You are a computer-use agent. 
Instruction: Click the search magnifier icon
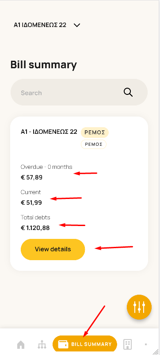tap(128, 92)
